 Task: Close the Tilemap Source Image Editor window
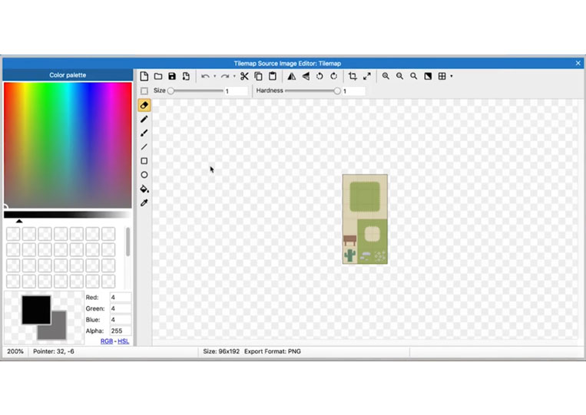click(x=578, y=63)
